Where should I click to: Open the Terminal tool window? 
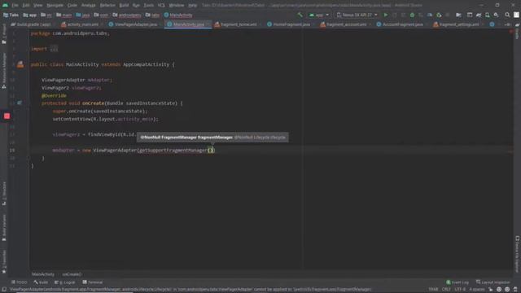tap(93, 282)
